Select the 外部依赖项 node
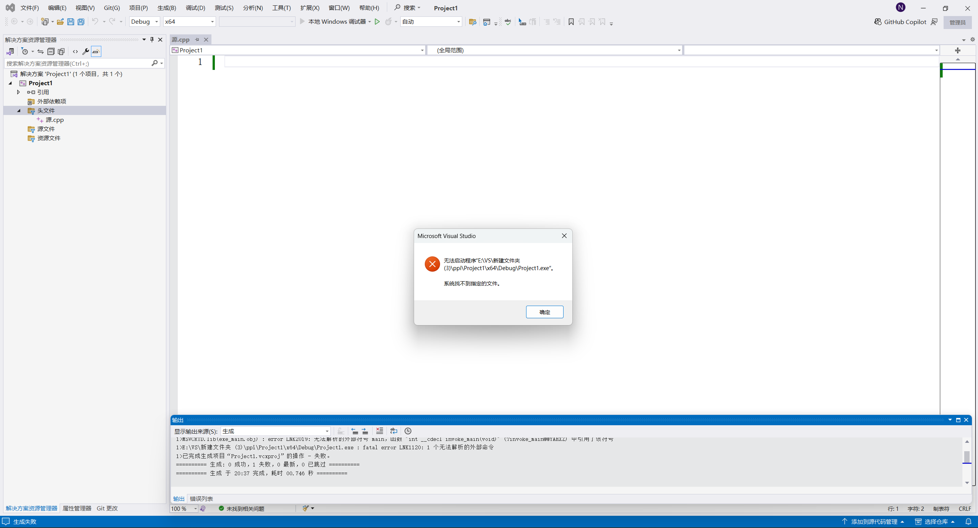This screenshot has width=978, height=528. coord(52,101)
